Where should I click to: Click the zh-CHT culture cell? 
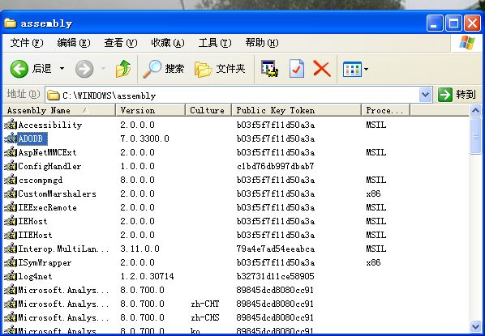[205, 304]
